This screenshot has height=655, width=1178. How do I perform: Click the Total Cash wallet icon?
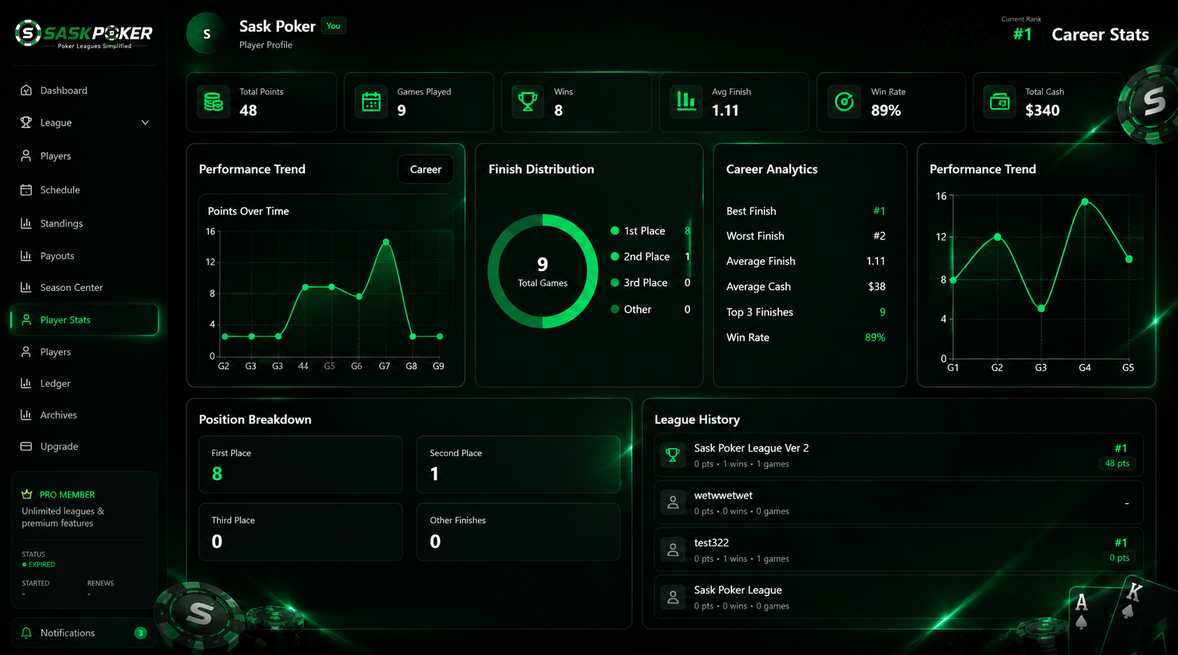pos(999,102)
